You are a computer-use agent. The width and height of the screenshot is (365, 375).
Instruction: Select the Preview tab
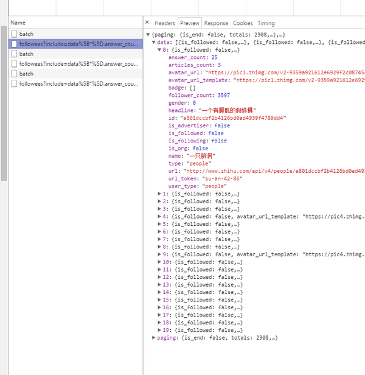[190, 23]
